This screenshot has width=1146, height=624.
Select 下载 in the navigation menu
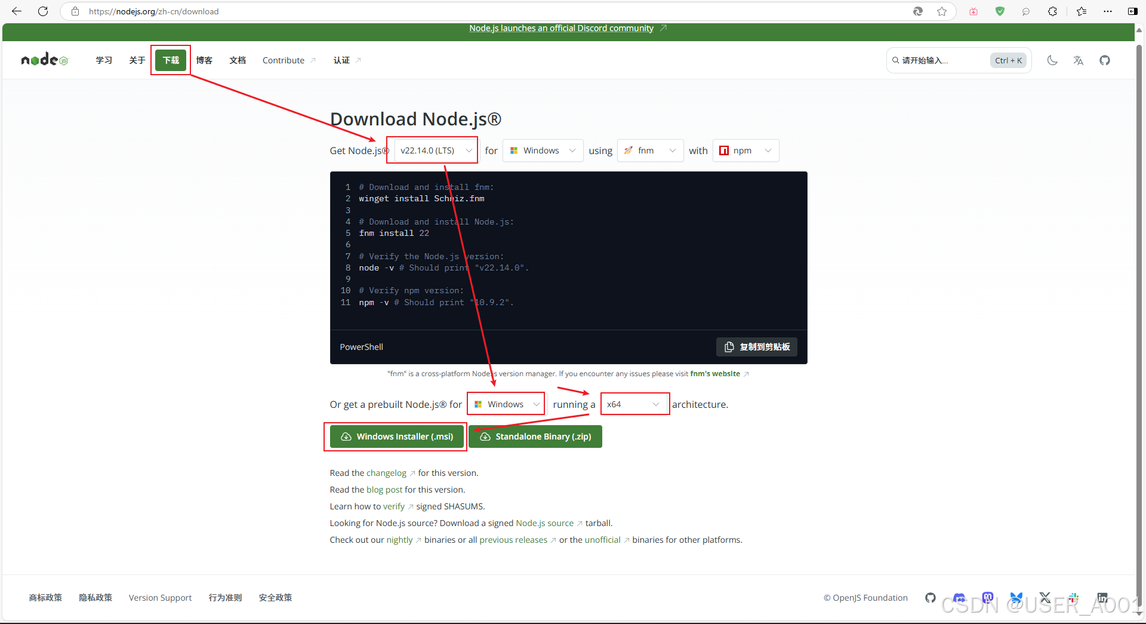(x=171, y=60)
